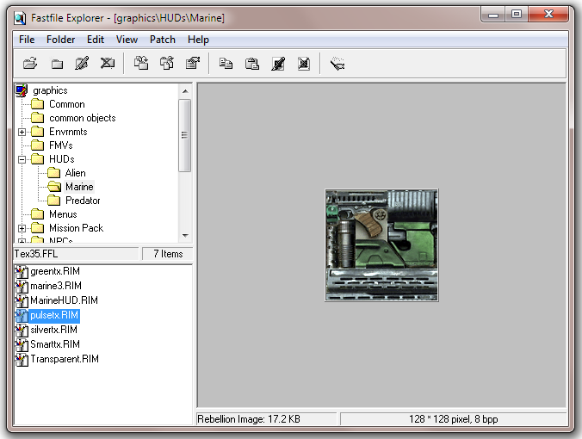Click the Smarttx.RIM file icon
Viewport: 582px width, 439px height.
pyautogui.click(x=22, y=344)
